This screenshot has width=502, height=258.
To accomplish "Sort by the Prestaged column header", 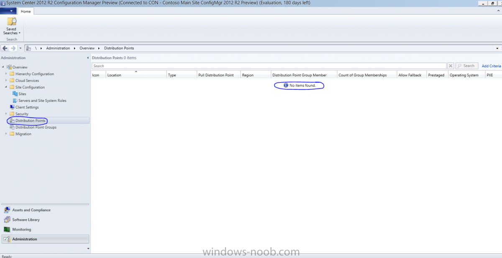I will pos(437,75).
